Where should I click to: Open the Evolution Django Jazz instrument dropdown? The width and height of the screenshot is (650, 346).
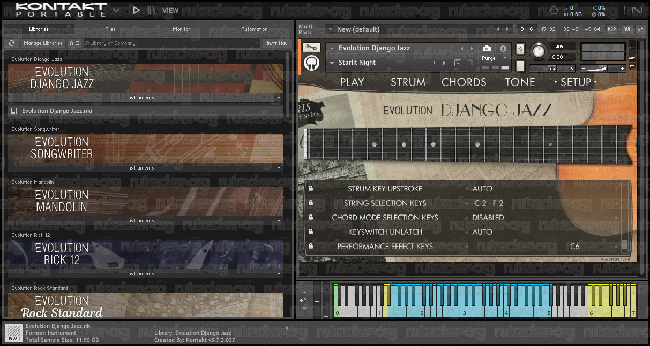pyautogui.click(x=332, y=48)
